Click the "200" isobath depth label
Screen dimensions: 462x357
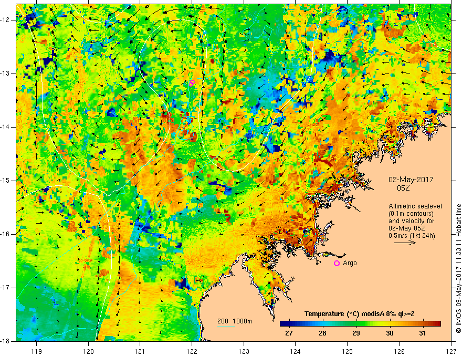(x=223, y=321)
